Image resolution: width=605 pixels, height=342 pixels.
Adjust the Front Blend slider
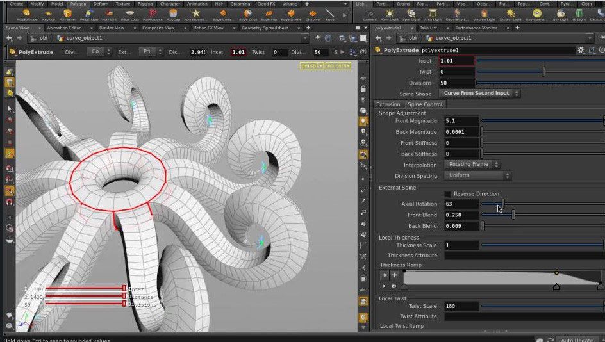(513, 215)
